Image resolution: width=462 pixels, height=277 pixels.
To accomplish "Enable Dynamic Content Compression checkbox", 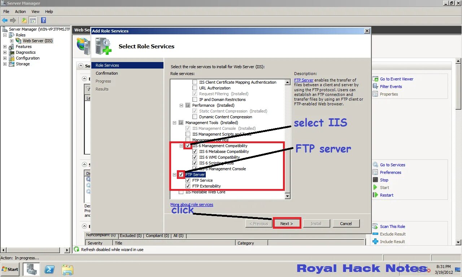I will [x=195, y=117].
